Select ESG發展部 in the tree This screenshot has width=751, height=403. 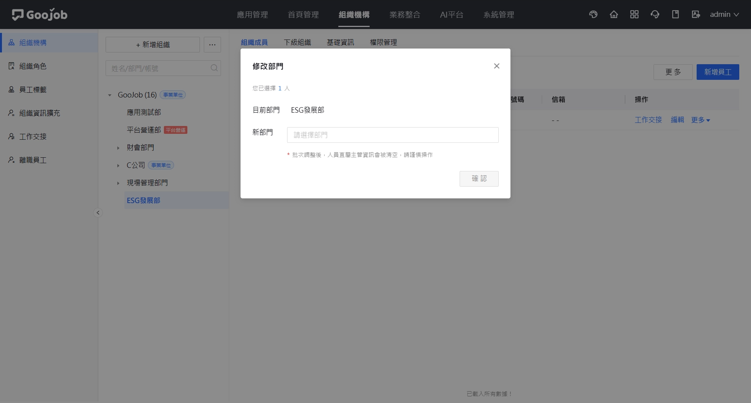click(x=144, y=200)
